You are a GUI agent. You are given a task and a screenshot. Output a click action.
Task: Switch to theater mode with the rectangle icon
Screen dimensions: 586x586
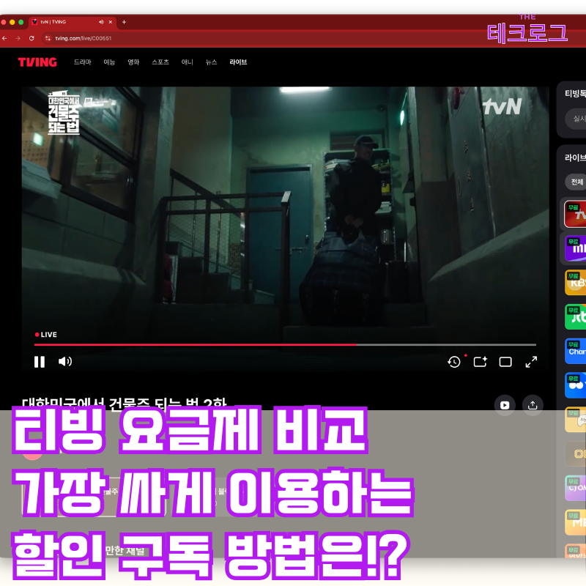click(x=505, y=361)
